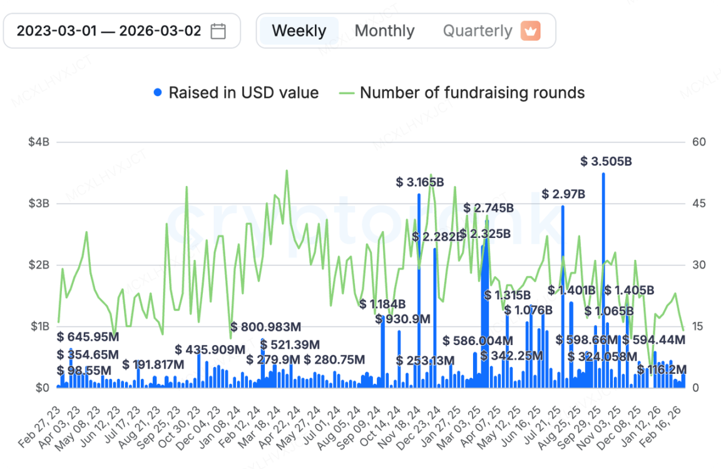Click the blue dot legend marker
Screen dimensions: 721x469
point(158,93)
